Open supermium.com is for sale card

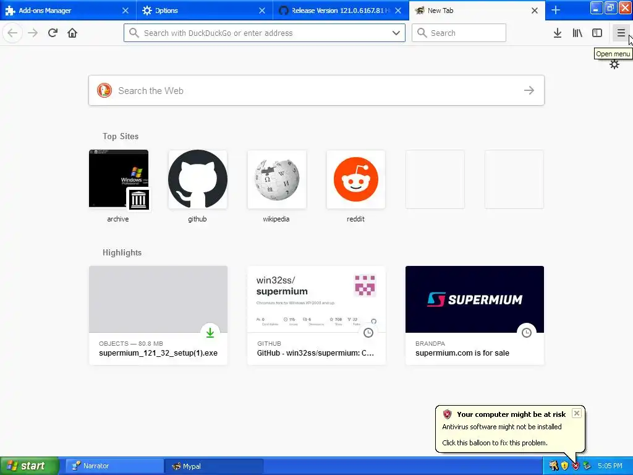point(475,315)
